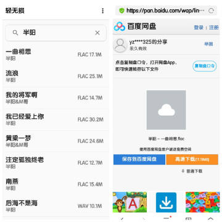The width and height of the screenshot is (222, 222).
Task: Open the three-dot overflow menu in 轻无损
Action: pyautogui.click(x=102, y=10)
